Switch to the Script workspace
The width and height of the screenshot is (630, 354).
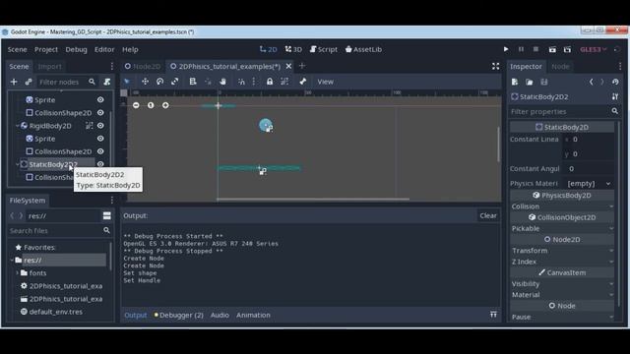tap(324, 49)
